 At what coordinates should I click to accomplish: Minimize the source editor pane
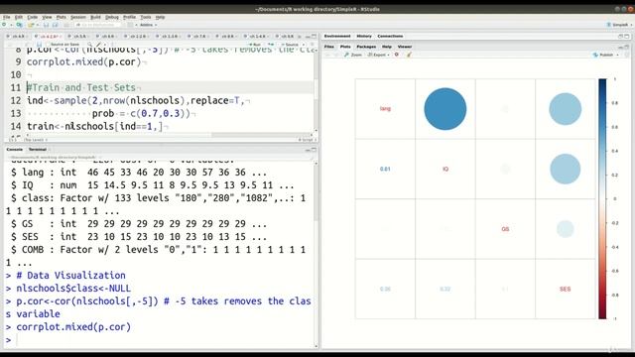308,36
